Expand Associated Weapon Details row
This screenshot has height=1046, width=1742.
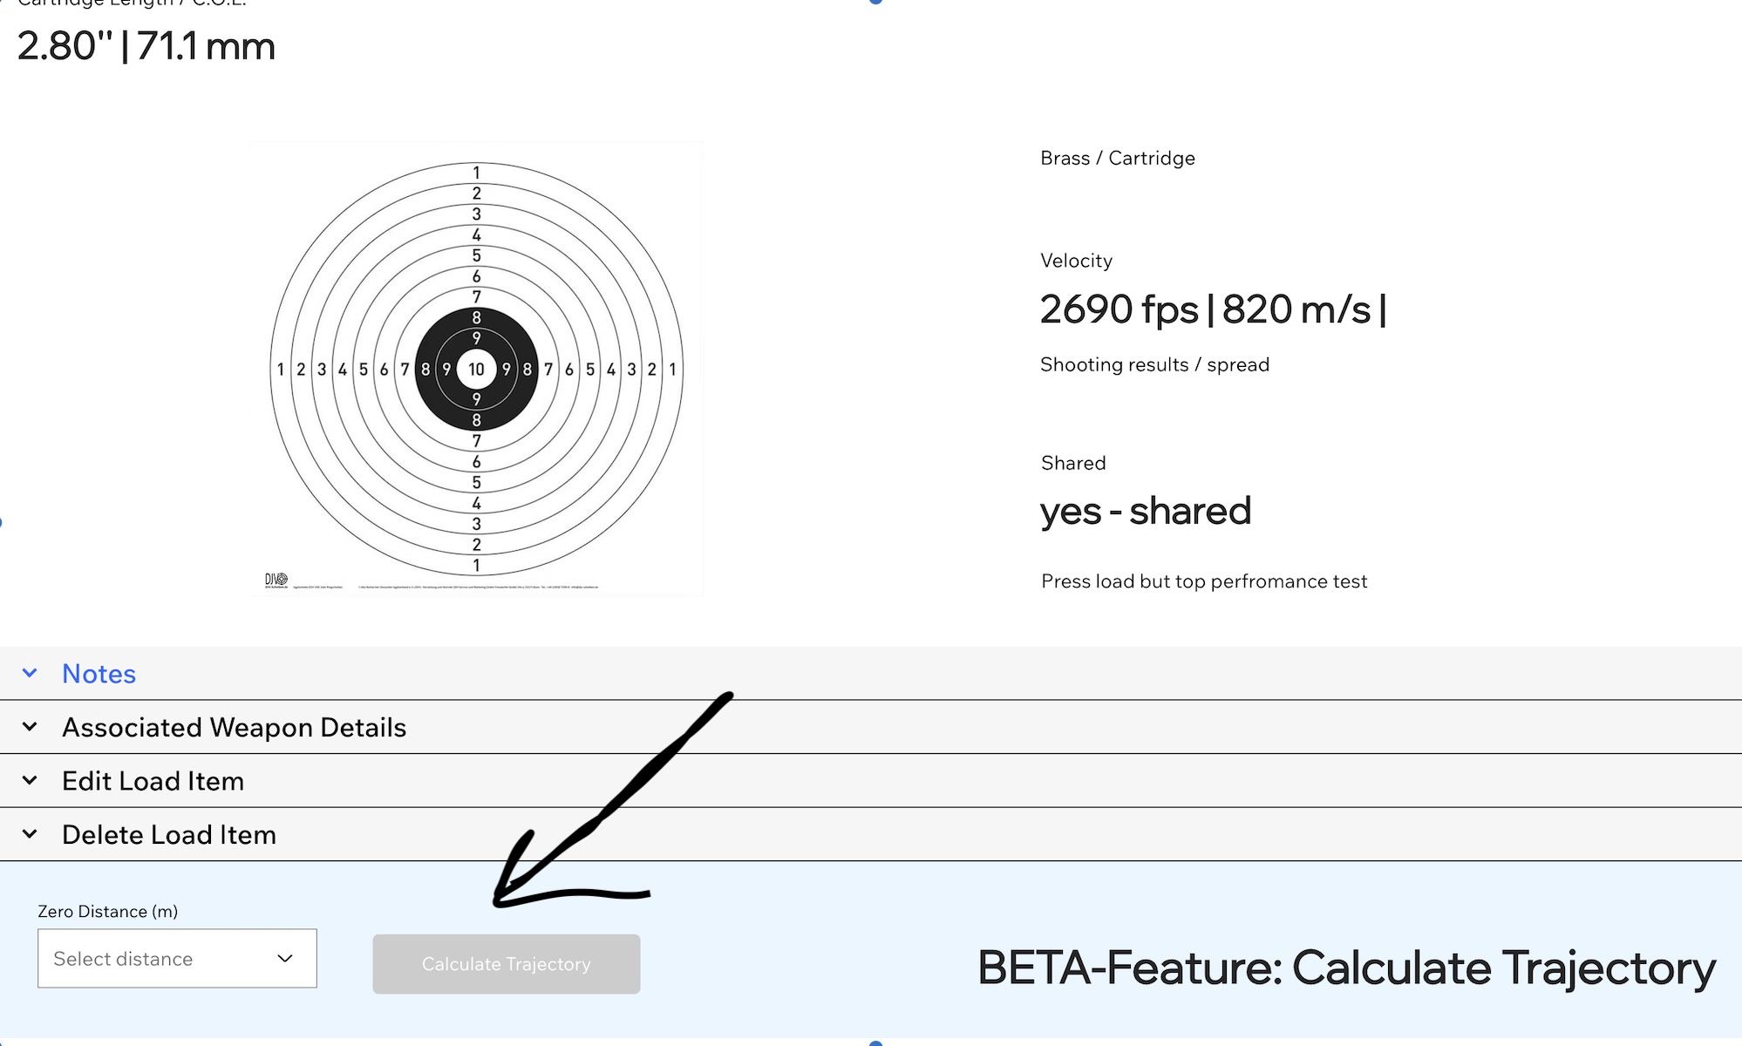click(871, 727)
